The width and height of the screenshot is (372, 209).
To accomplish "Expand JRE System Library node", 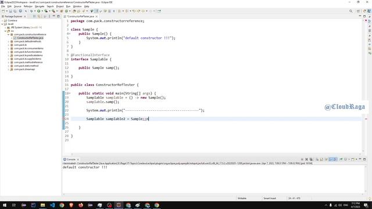I will pos(5,27).
